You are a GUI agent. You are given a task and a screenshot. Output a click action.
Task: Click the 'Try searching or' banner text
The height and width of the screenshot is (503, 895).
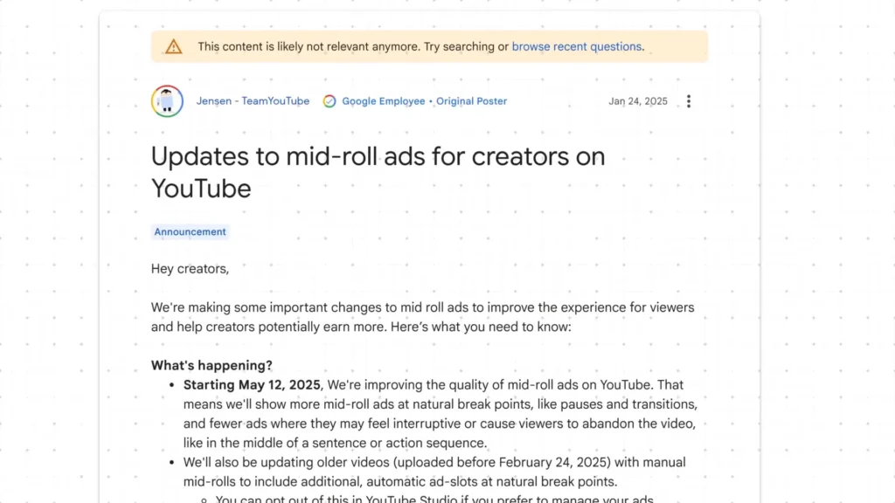click(467, 46)
